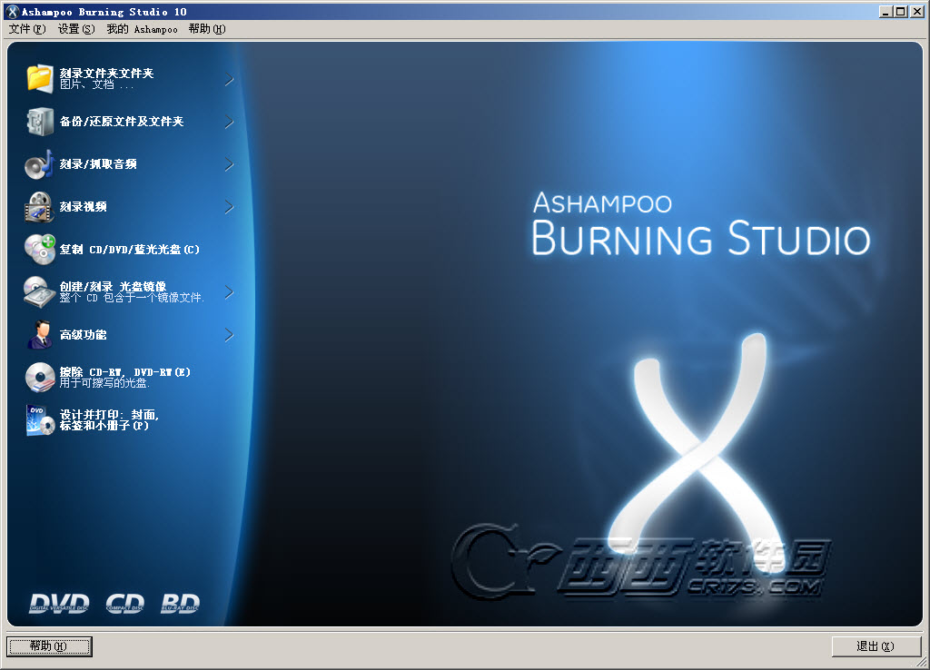This screenshot has height=670, width=930.
Task: Expand the 刻录视频 submenu arrow
Action: tap(229, 207)
